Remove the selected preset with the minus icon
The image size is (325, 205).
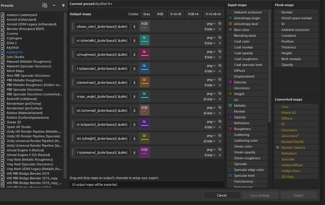pos(54,5)
